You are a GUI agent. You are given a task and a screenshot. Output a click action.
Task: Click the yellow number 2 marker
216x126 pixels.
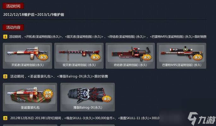(x=5, y=76)
